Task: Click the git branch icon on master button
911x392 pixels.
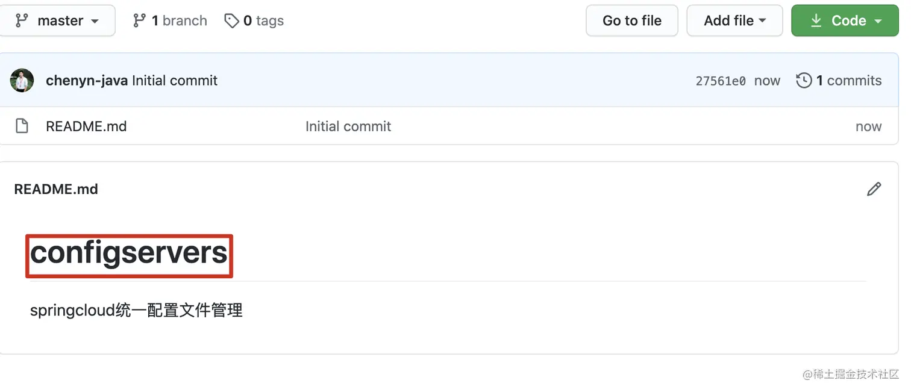Action: point(22,20)
